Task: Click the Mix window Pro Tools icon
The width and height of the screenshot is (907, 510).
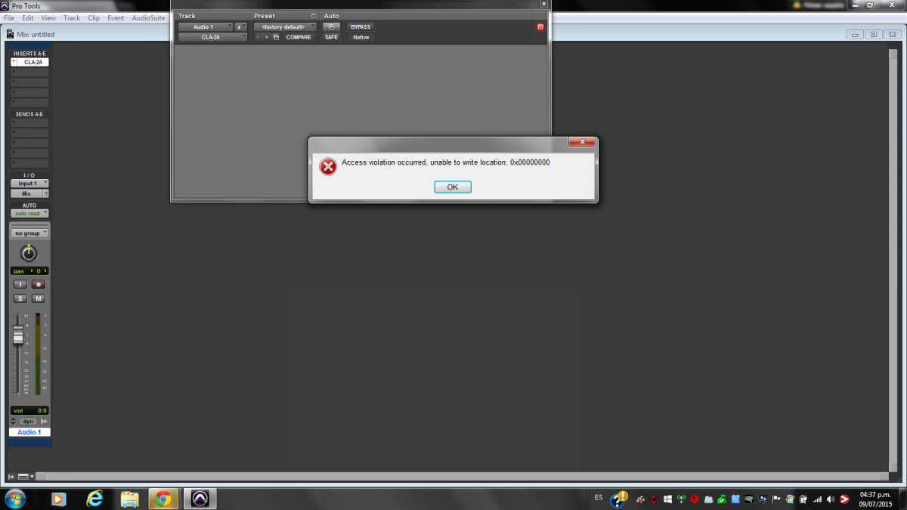Action: click(10, 34)
